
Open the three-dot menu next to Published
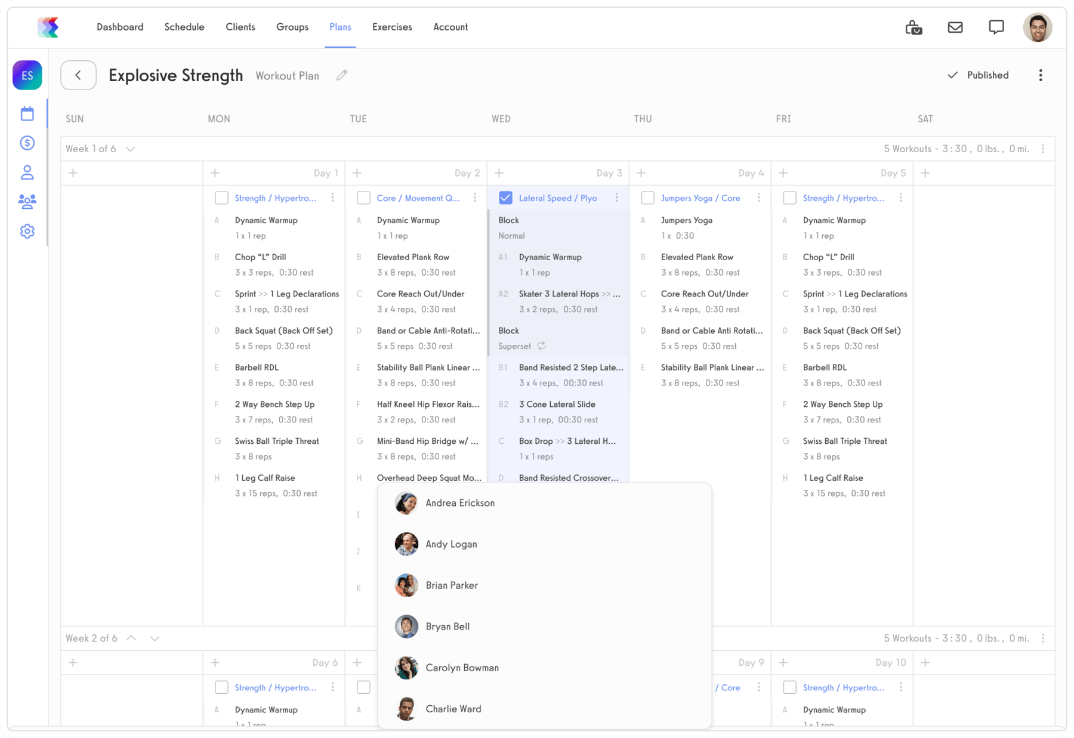[x=1041, y=75]
